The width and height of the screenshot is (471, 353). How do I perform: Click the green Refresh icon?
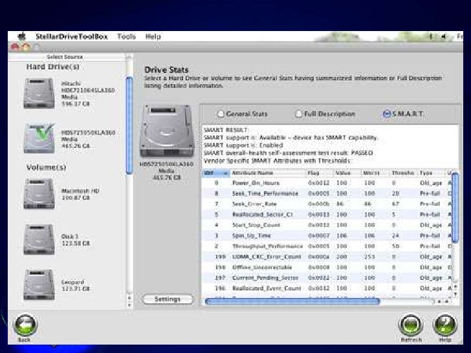[411, 325]
